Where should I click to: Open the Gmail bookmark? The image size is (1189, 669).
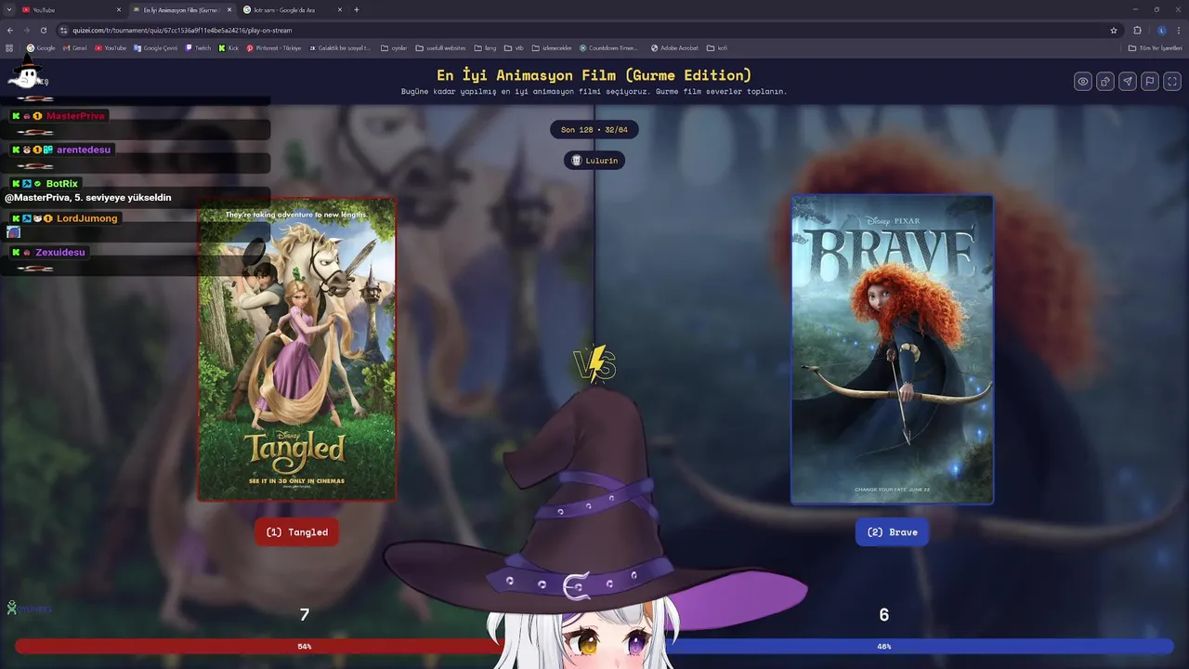[x=74, y=47]
